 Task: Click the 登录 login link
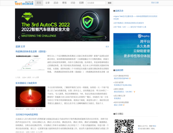pos(153,3)
